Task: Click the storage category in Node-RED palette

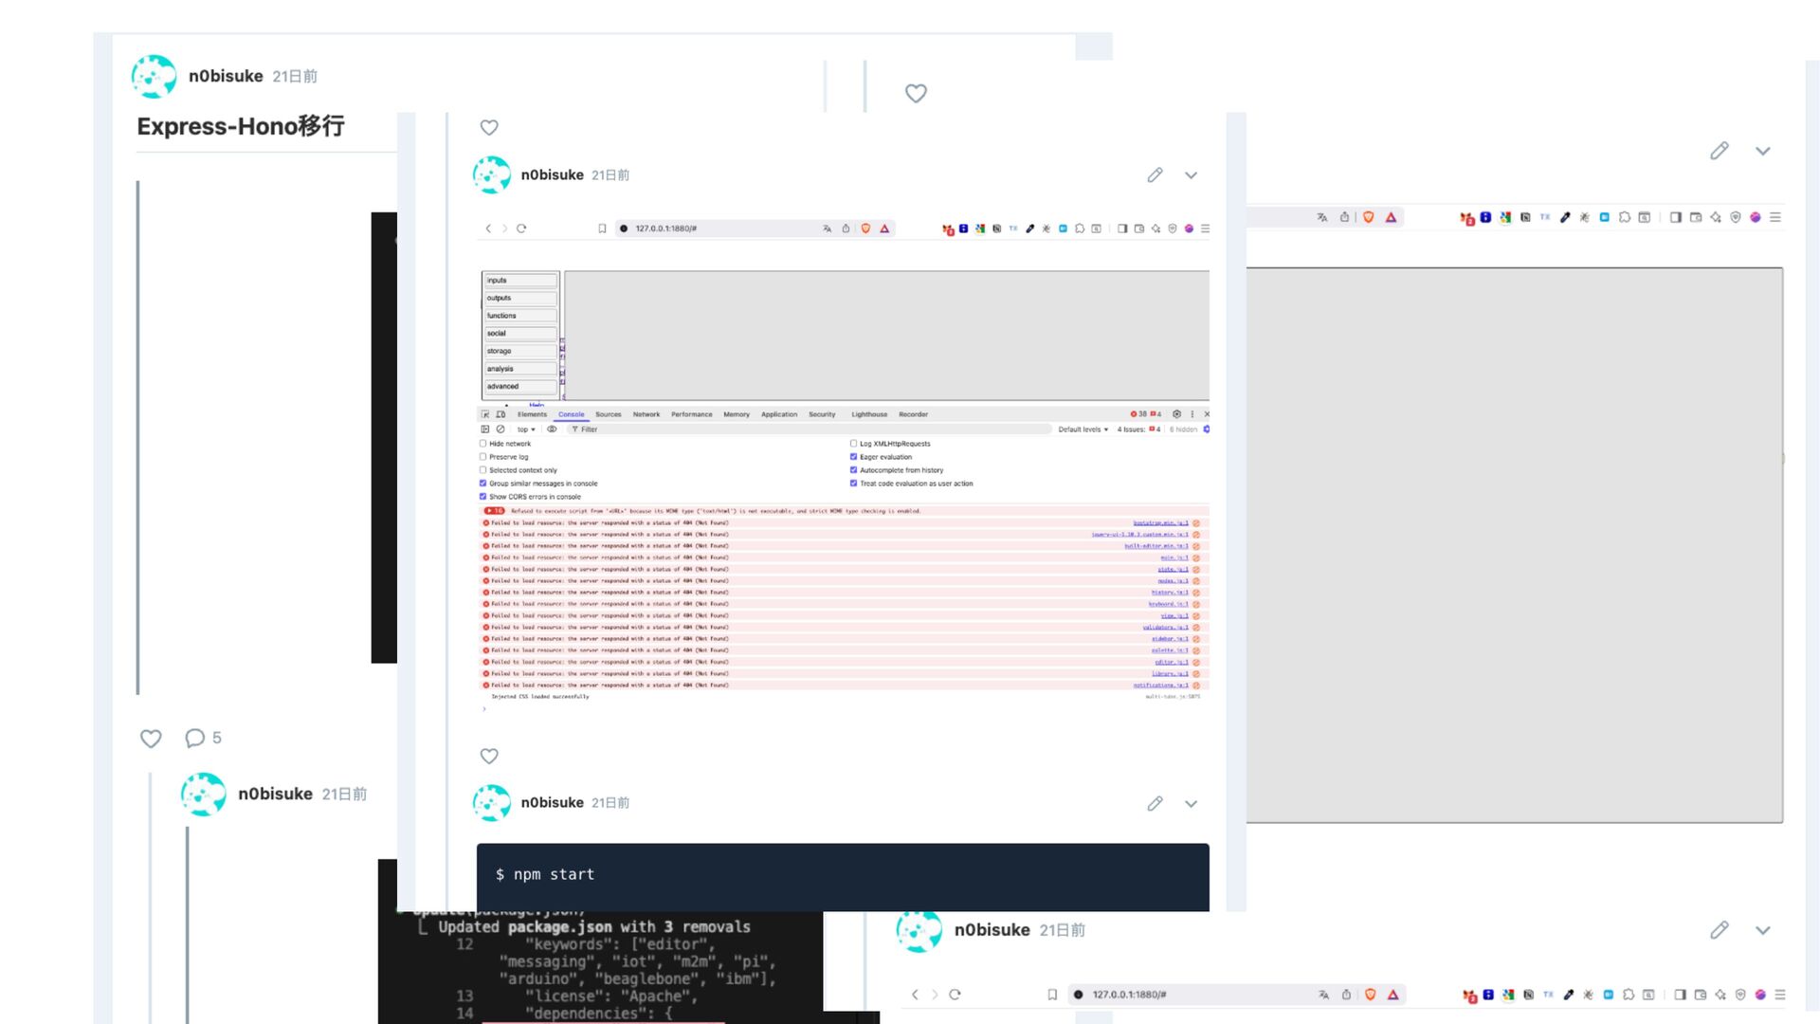Action: 519,351
